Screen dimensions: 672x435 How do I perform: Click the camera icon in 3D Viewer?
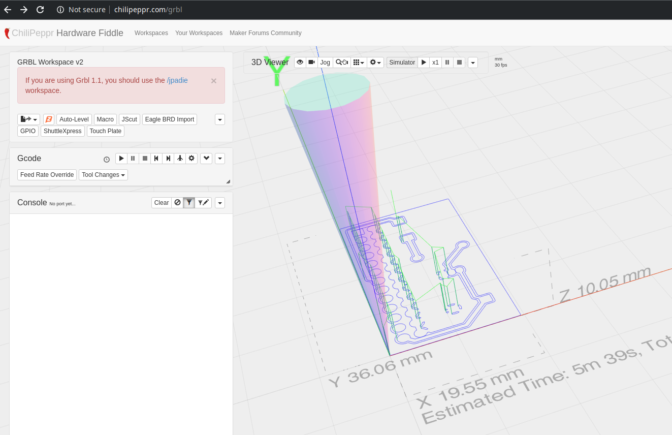(x=311, y=63)
